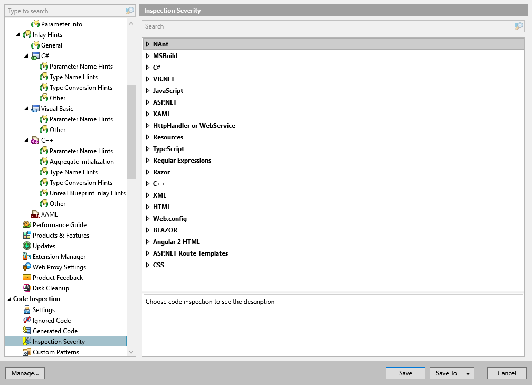Click the Unreal Blueprint Inlay Hints icon
Screen dimensions: 532x385
click(43, 193)
